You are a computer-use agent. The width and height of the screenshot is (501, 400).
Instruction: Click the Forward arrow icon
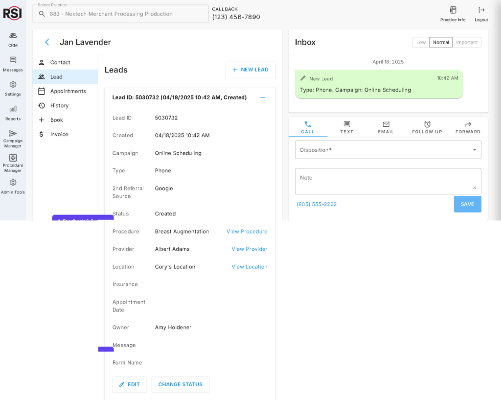coord(468,124)
